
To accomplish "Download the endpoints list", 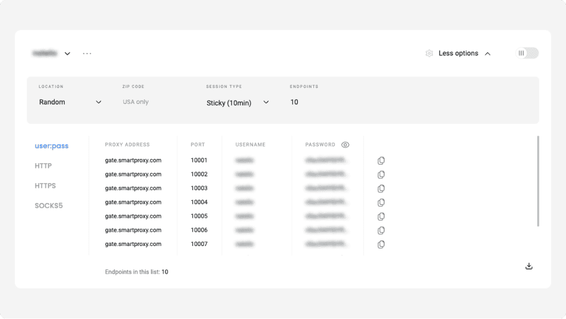I will (528, 265).
